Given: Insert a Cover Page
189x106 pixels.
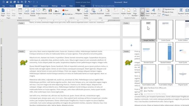Looking at the screenshot, I should [3, 12].
